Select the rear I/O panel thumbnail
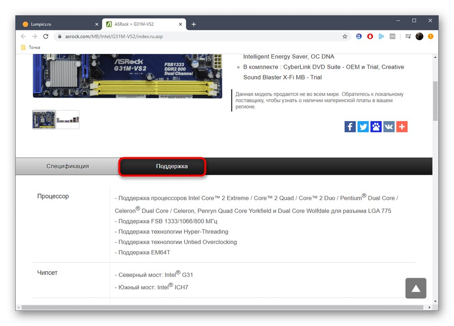Viewport: 454px width, 326px height. (x=68, y=120)
